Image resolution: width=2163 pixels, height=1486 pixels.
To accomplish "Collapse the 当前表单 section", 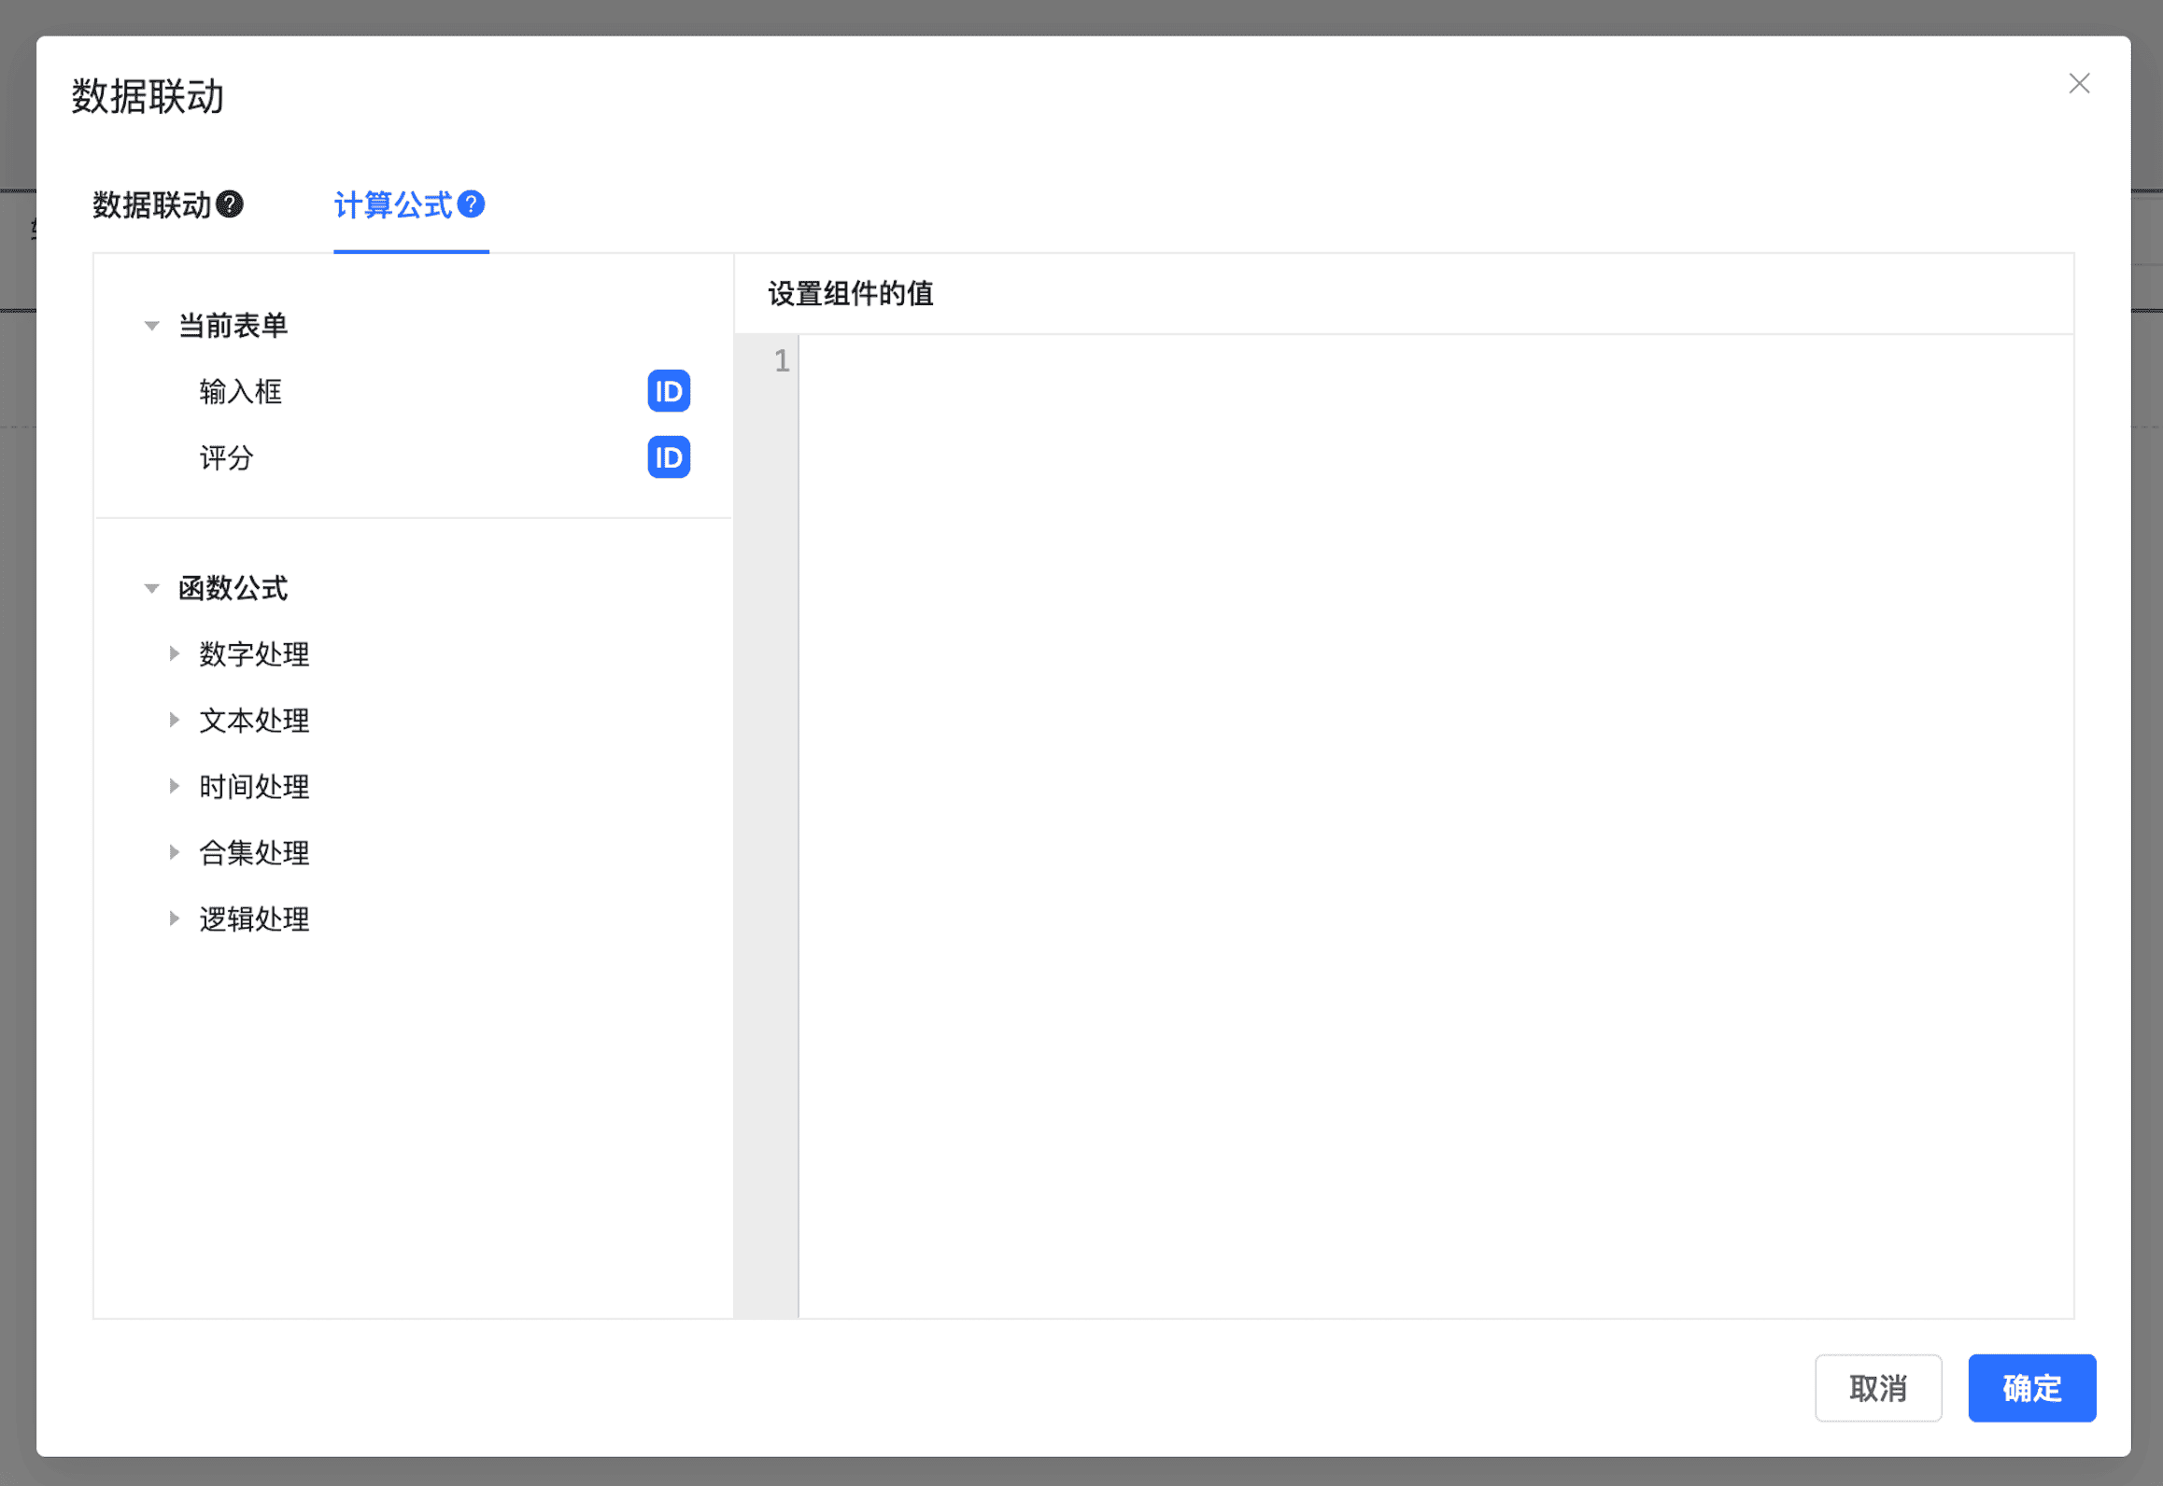I will point(151,326).
